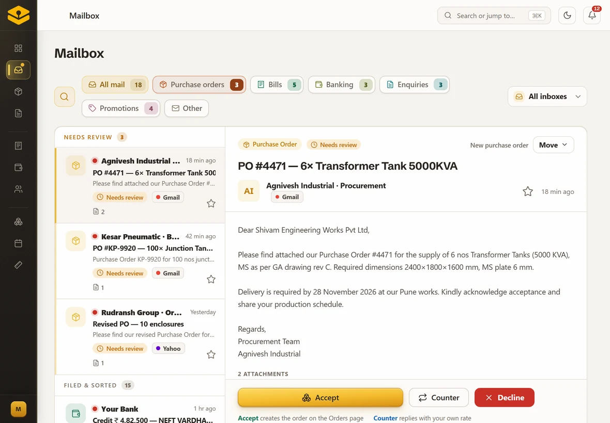Open the Kesar Pneumatic PO #KP-9920 email
This screenshot has height=423, width=610.
click(x=141, y=261)
